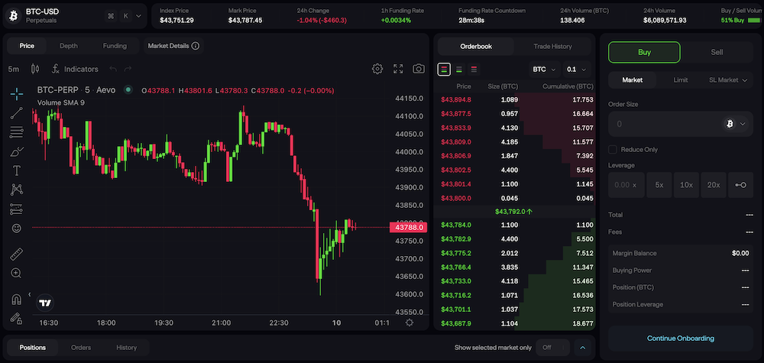Select the Limit order tab
764x363 pixels.
(x=680, y=80)
